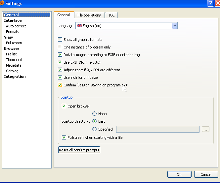Screen dimensions: 220x183
Task: Cancel the Settings dialog
Action: tap(205, 174)
